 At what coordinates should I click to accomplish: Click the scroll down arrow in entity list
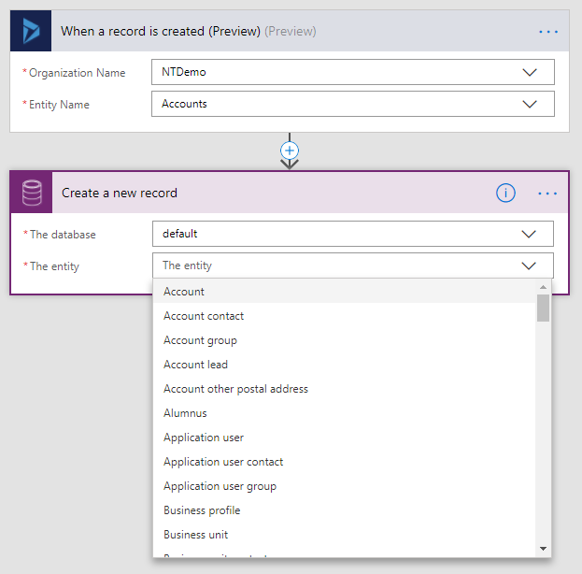(543, 548)
